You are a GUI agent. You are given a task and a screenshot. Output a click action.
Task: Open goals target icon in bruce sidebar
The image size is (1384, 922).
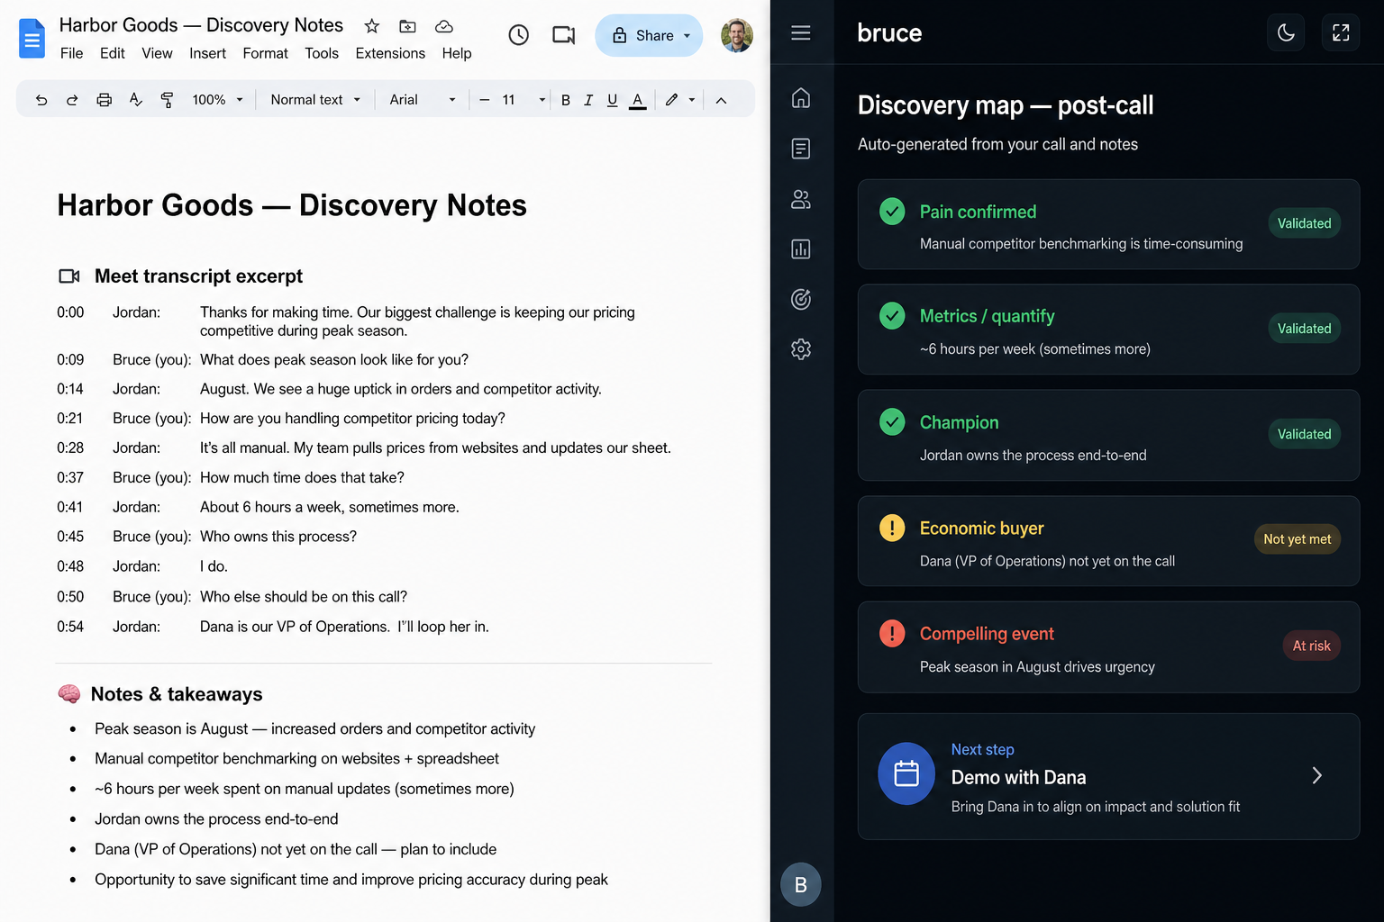pyautogui.click(x=801, y=299)
